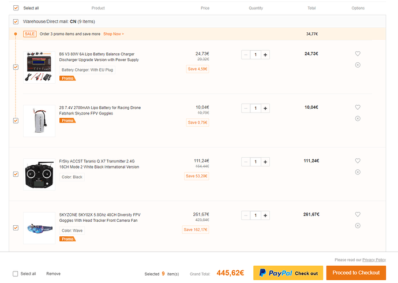Pay with PayPal Check out button
This screenshot has height=283, width=398.
(x=288, y=273)
